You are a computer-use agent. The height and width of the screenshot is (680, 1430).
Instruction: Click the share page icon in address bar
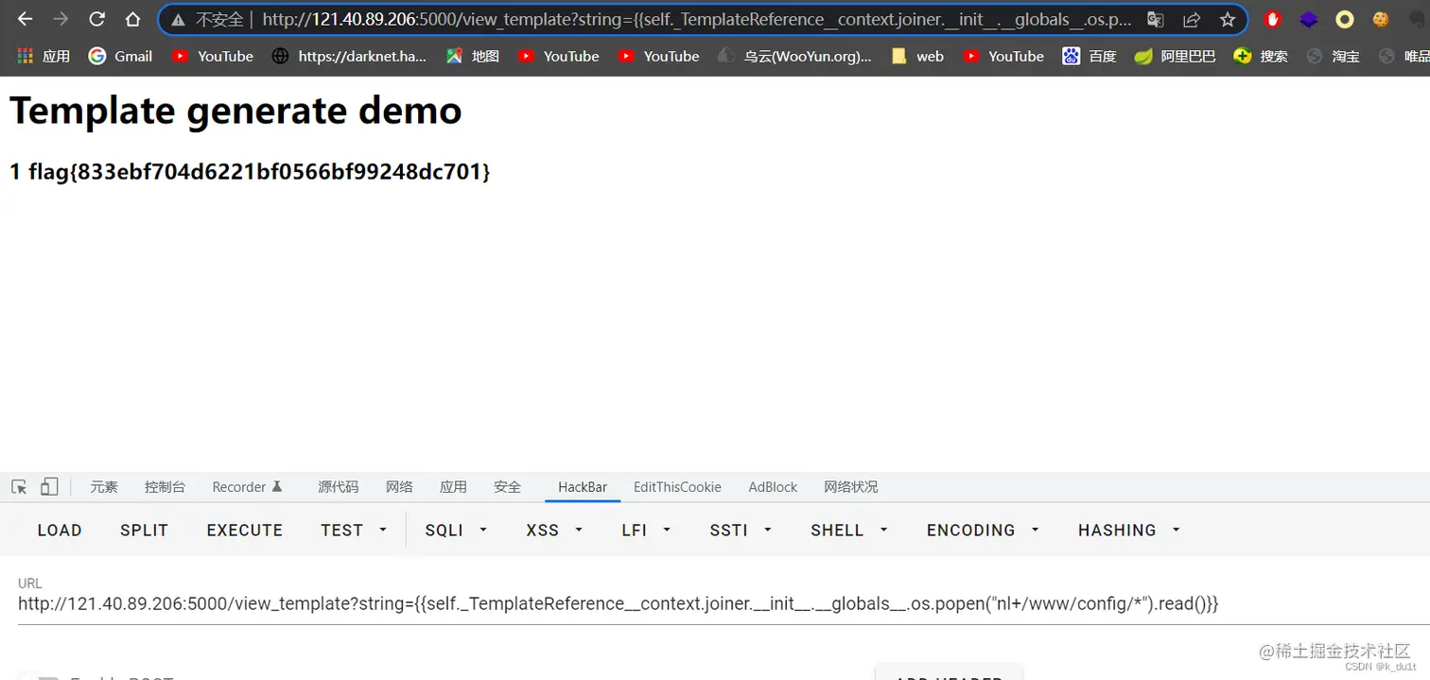(1192, 19)
